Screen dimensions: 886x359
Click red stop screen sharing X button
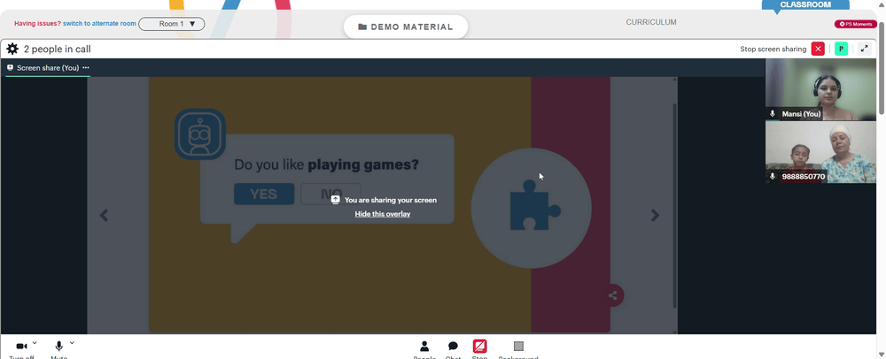tap(818, 49)
